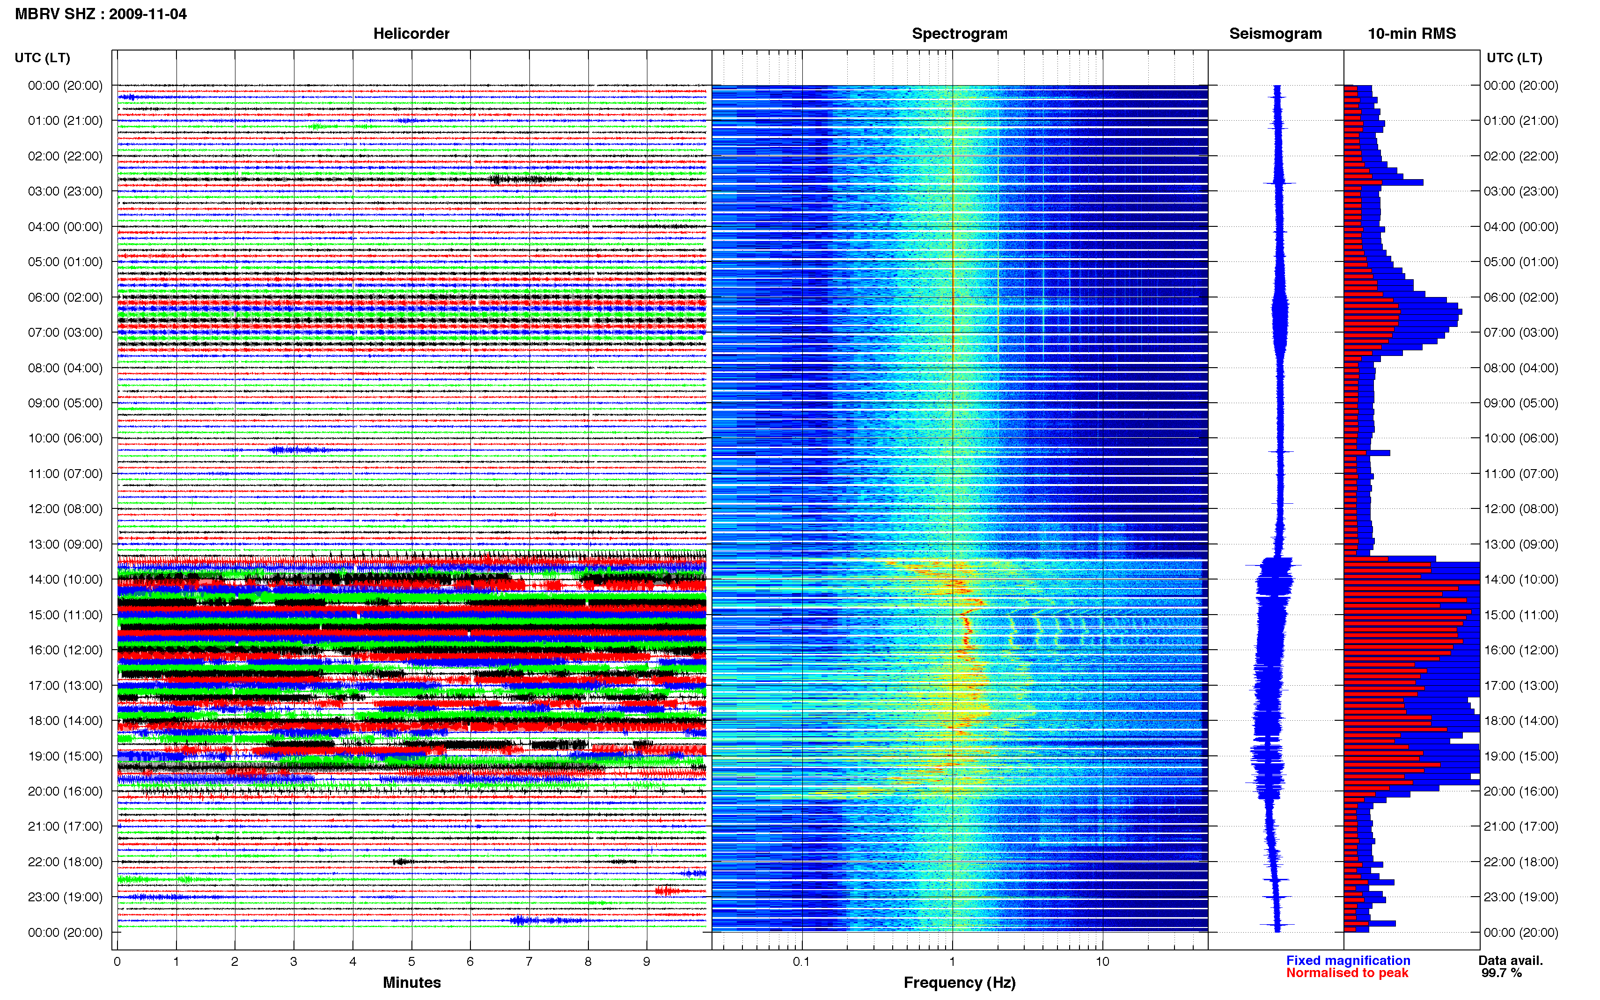Click '10:00 (06:00)' on the Helicorder time axis
This screenshot has height=1000, width=1600.
click(x=66, y=438)
